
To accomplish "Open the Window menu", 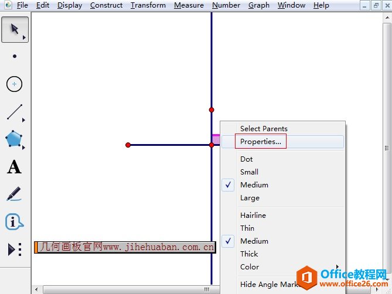I will [x=291, y=5].
